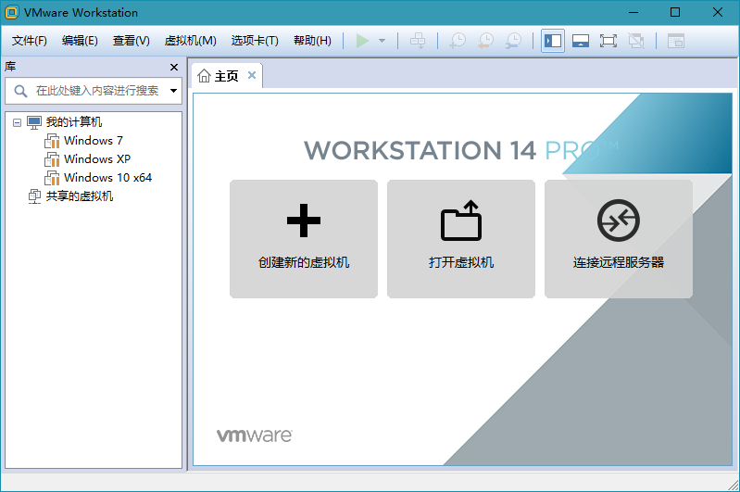Click the revert to snapshot icon
Screen dimensions: 740x492
click(x=485, y=41)
